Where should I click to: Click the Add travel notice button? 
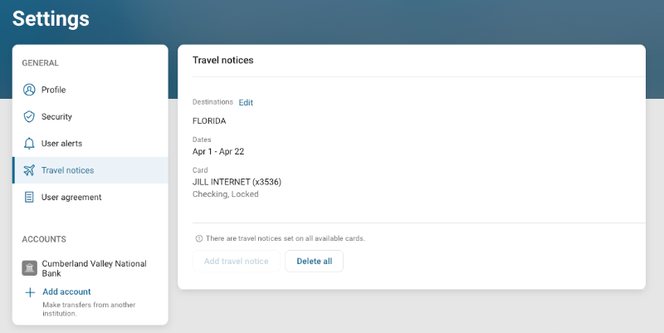pos(237,261)
